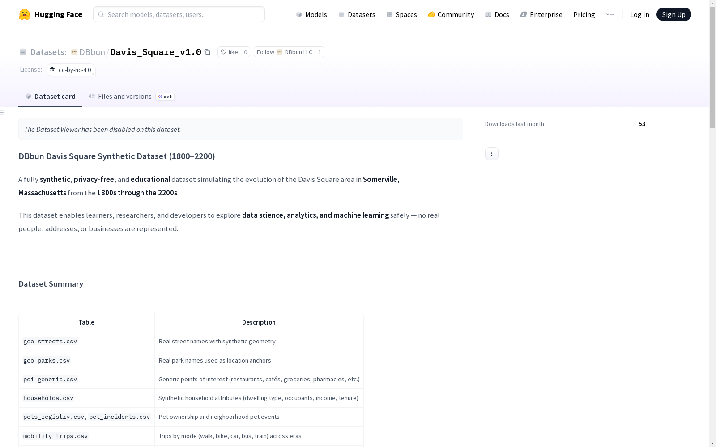Click the Dataset Viewer disabled notice
The width and height of the screenshot is (716, 447).
[x=241, y=129]
